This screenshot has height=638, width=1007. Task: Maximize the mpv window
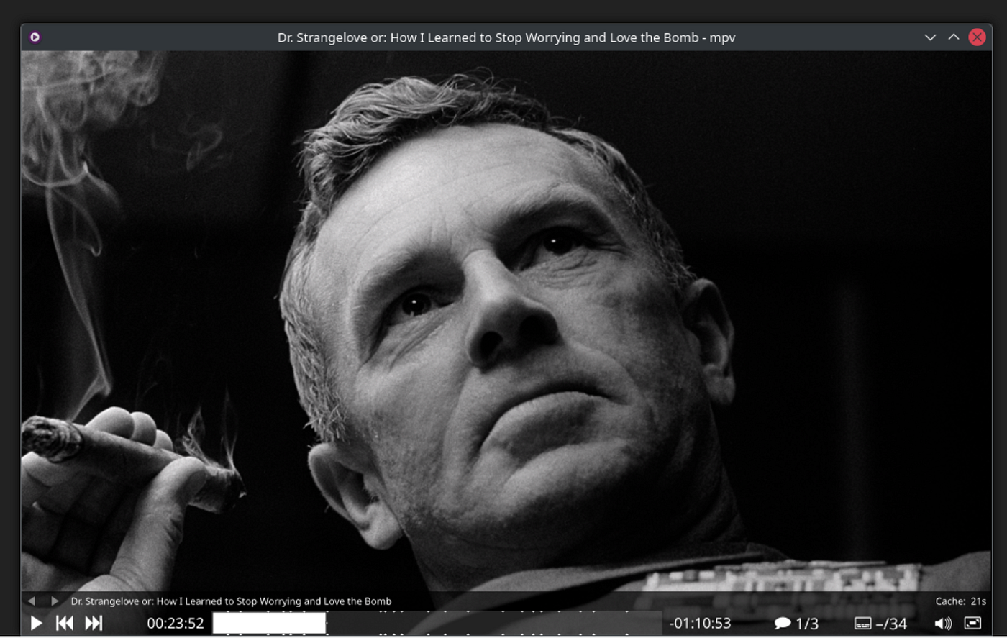click(954, 37)
